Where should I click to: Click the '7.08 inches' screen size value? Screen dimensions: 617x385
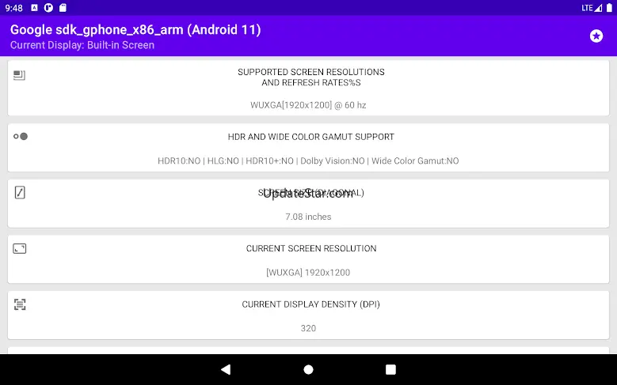click(308, 217)
